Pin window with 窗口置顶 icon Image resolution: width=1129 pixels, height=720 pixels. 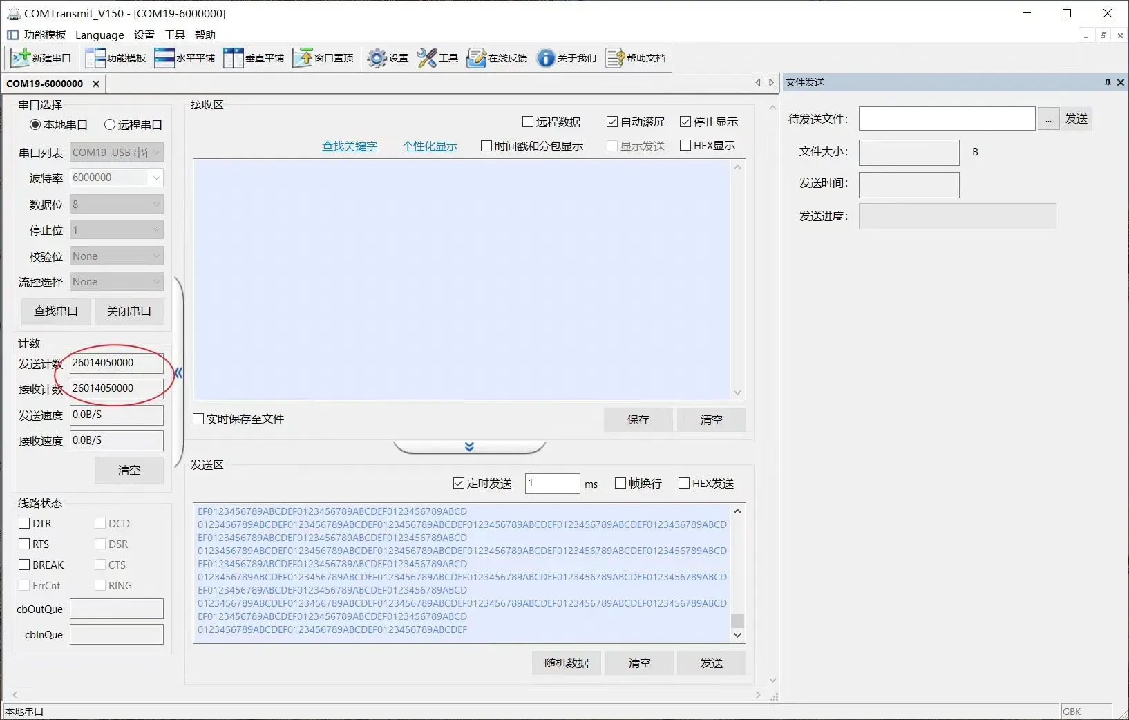coord(303,58)
